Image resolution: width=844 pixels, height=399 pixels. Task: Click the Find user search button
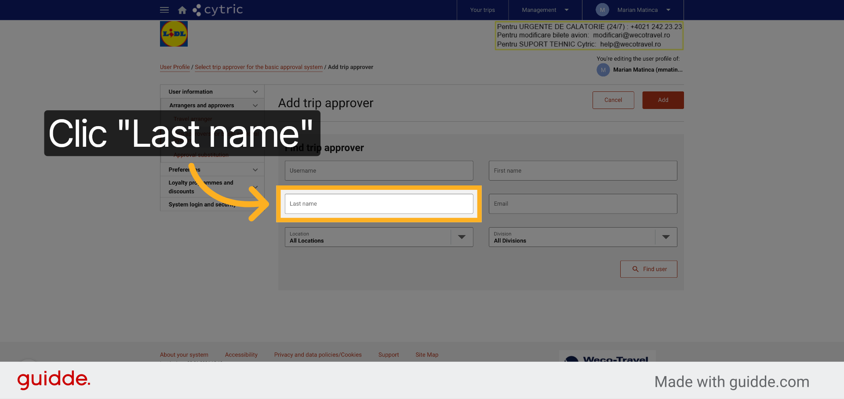click(649, 269)
